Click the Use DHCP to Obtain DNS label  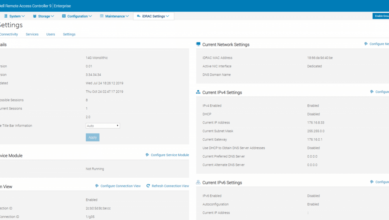[234, 148]
